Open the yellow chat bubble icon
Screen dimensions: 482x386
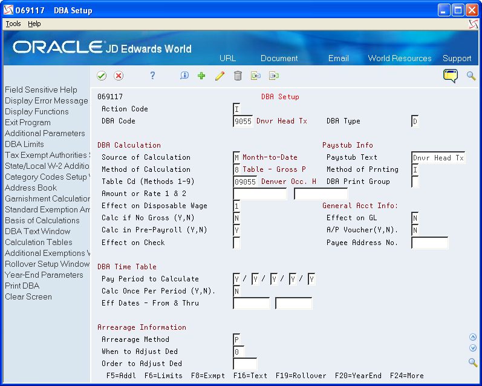tap(451, 76)
